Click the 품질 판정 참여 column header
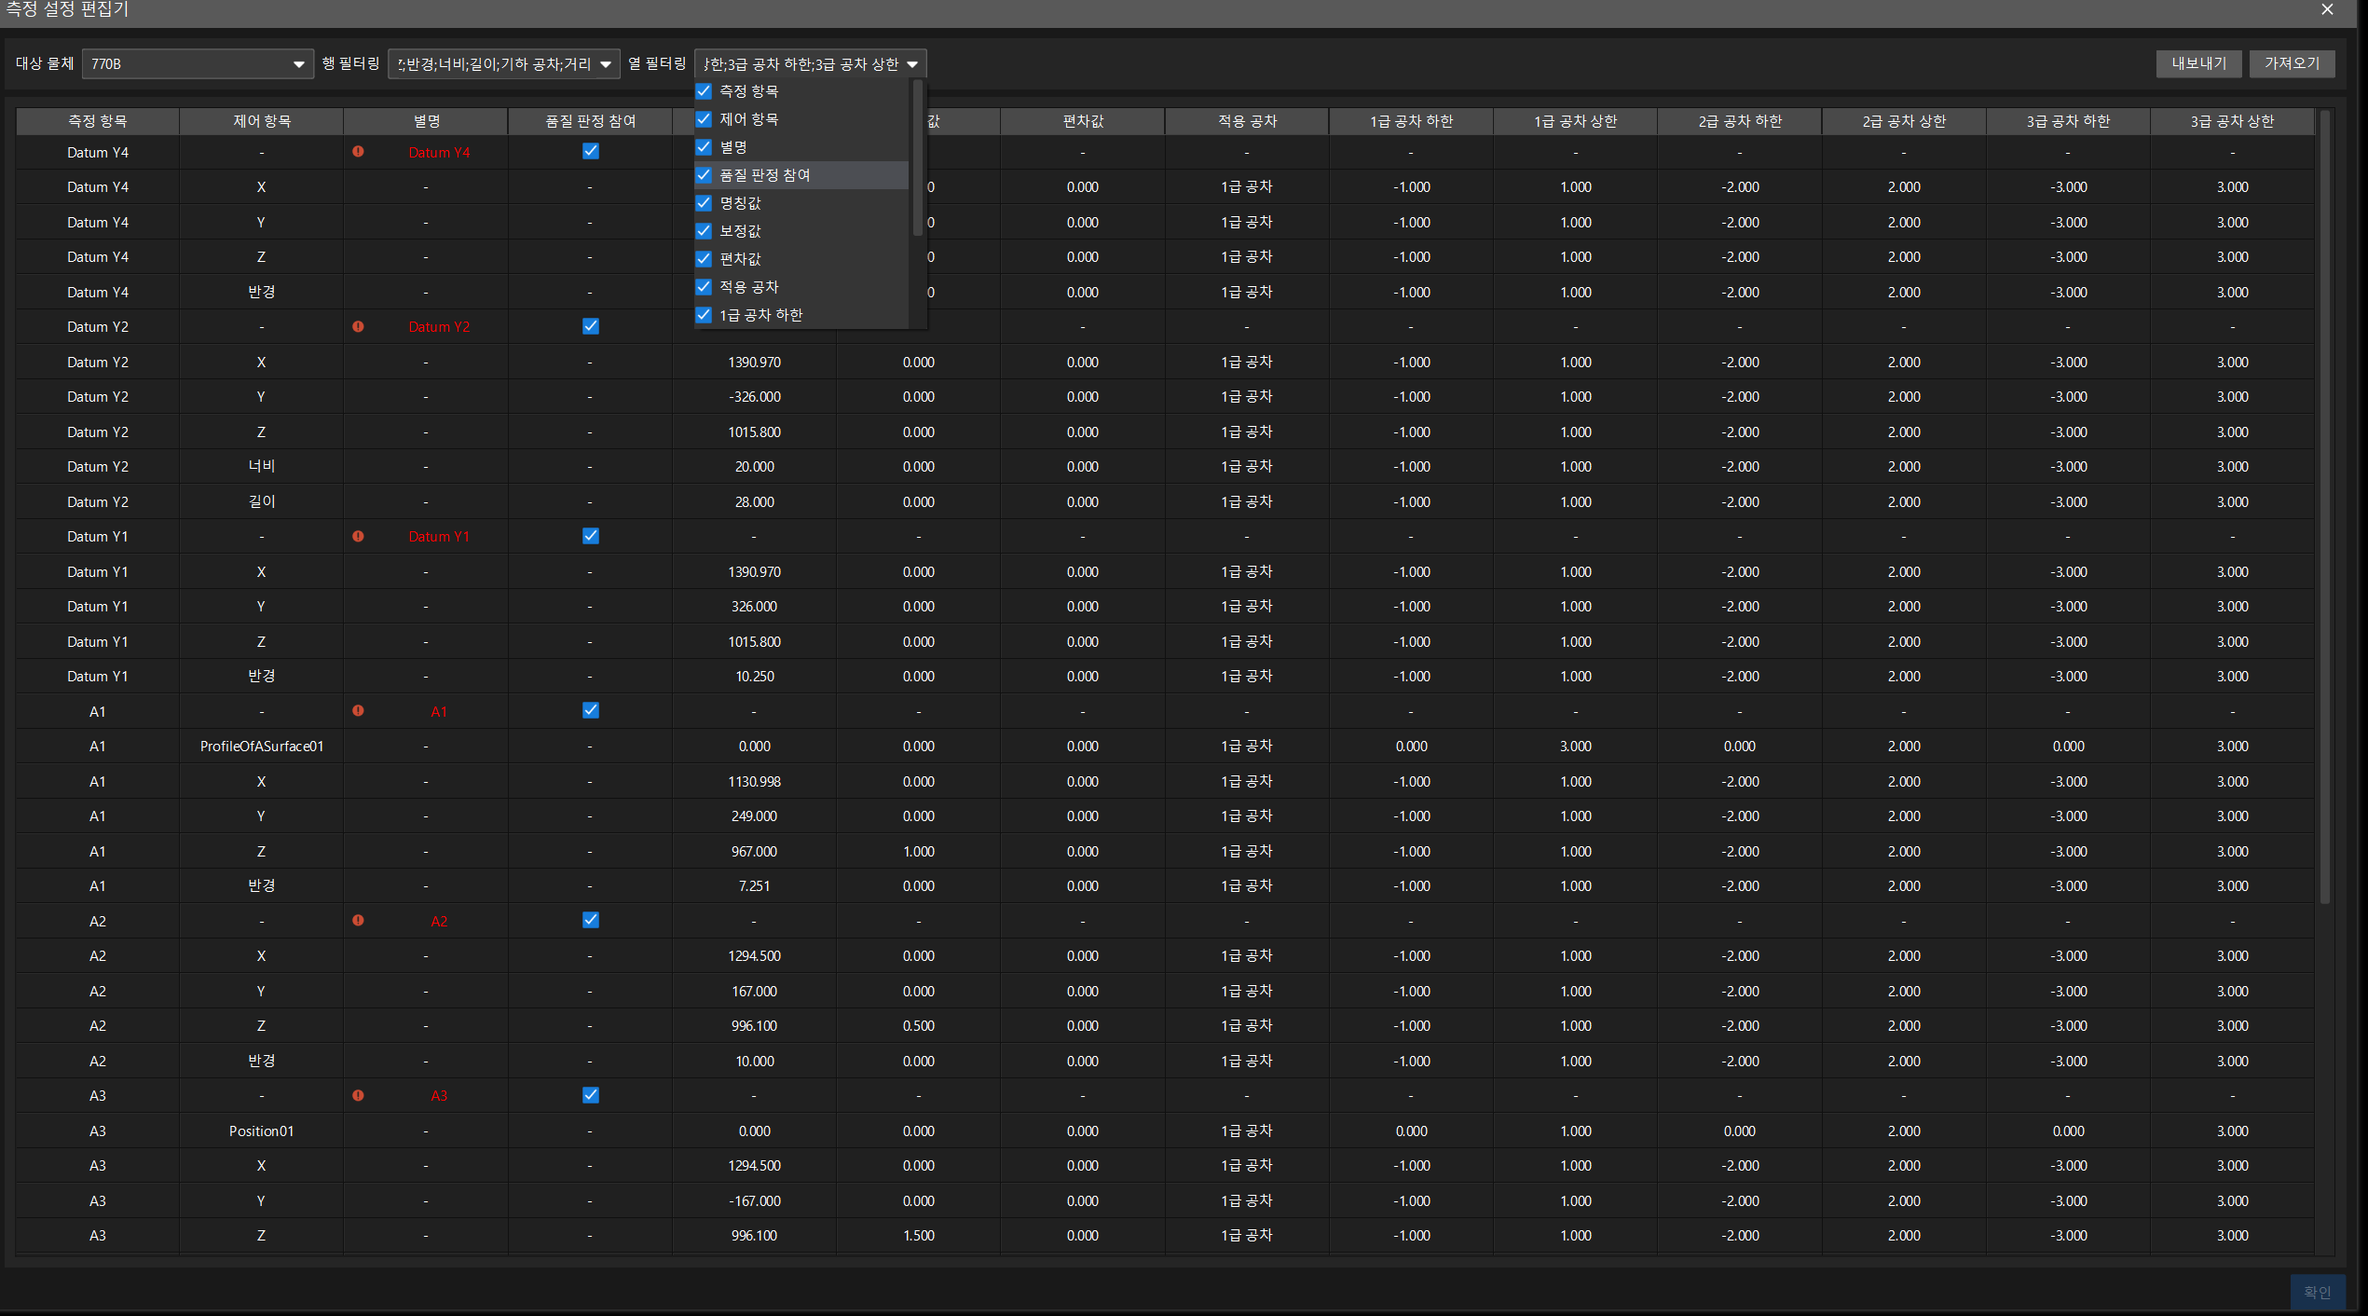Screen dimensions: 2368x1316 click(x=590, y=121)
